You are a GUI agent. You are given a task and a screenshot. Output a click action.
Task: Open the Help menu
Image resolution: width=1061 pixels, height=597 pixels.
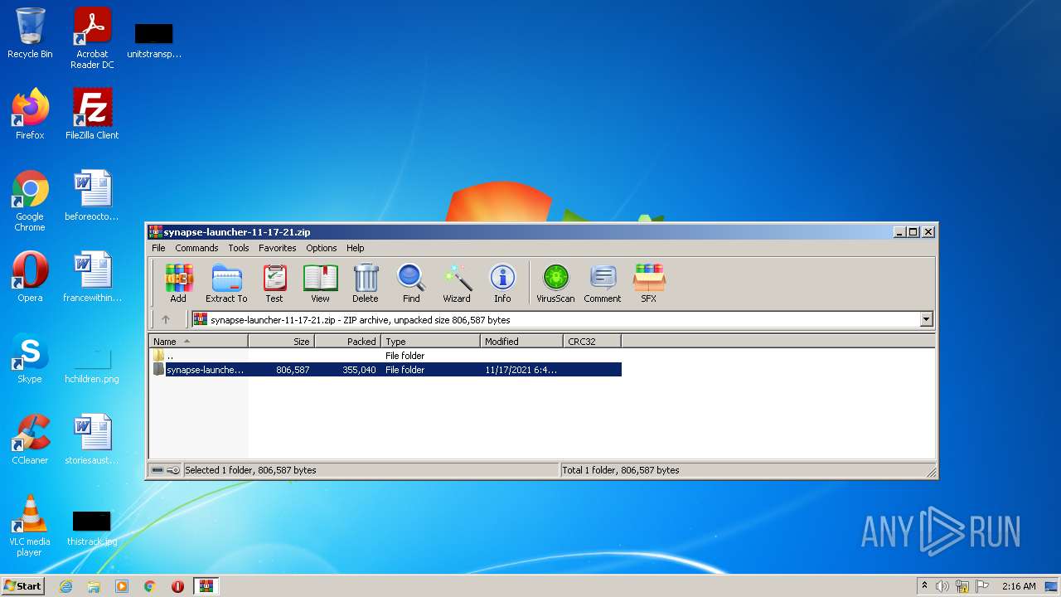[x=356, y=248]
